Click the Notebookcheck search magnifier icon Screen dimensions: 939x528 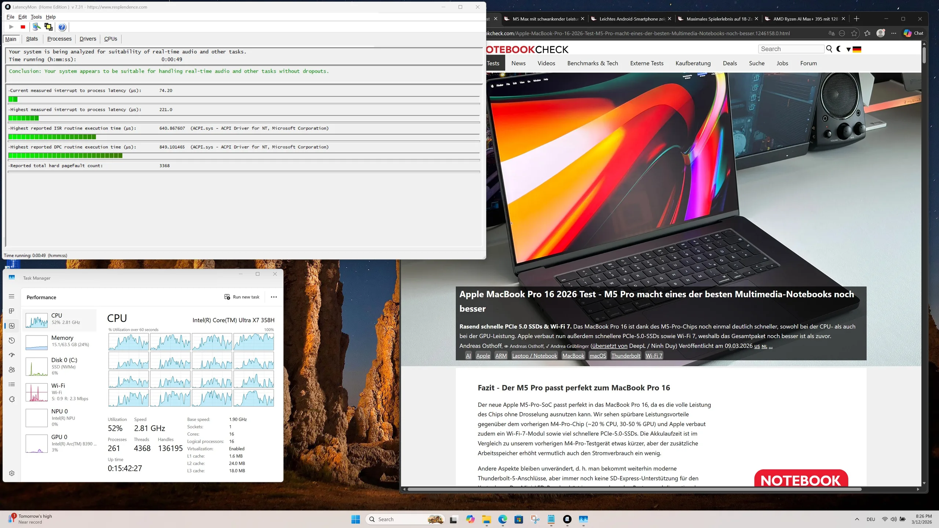click(829, 49)
